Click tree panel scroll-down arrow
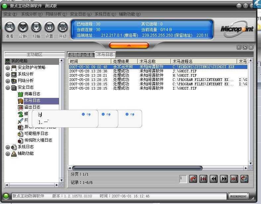 [62, 180]
